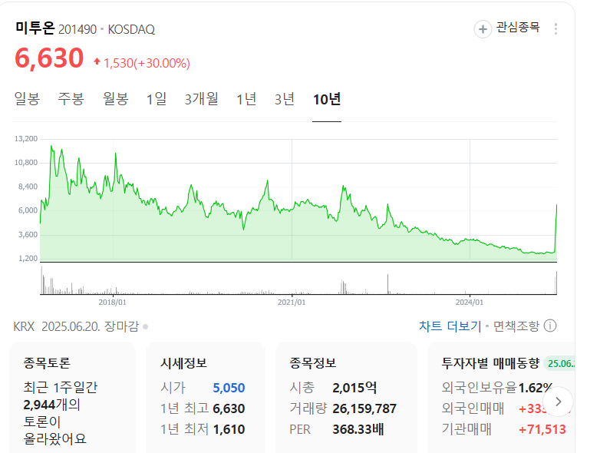
Task: Click the 2,944개의 discussion count text
Action: tap(51, 405)
